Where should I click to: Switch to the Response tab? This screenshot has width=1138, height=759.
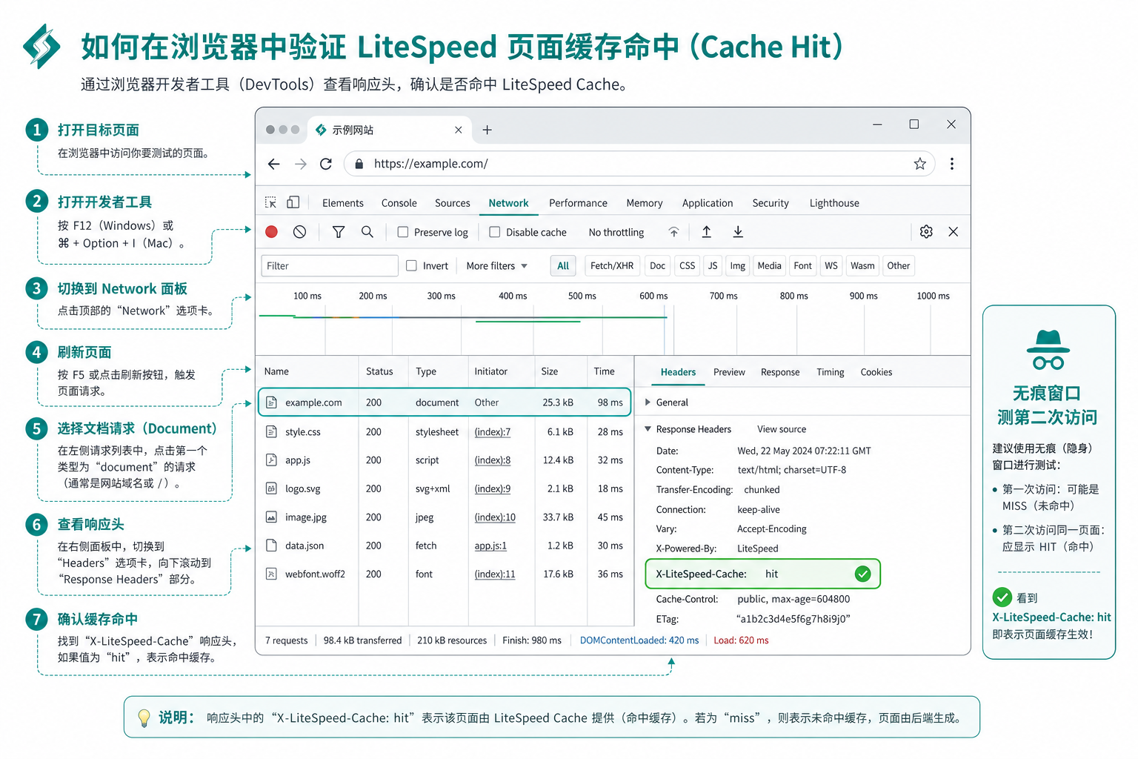point(780,372)
